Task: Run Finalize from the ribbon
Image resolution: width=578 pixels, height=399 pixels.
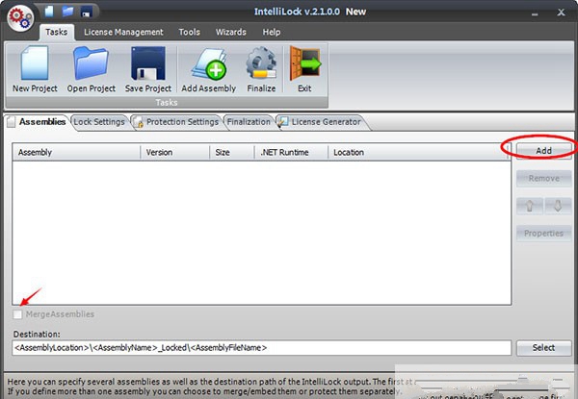Action: pyautogui.click(x=261, y=69)
